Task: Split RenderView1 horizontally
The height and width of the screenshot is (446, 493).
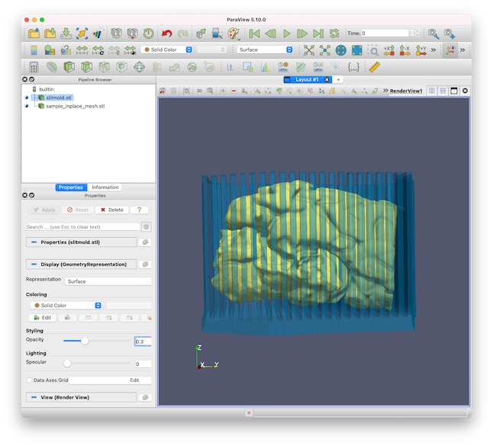Action: [x=432, y=91]
